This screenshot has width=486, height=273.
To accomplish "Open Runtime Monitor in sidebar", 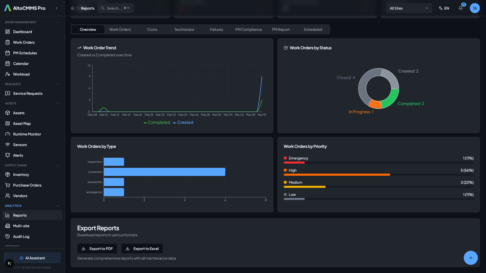I will pyautogui.click(x=27, y=134).
